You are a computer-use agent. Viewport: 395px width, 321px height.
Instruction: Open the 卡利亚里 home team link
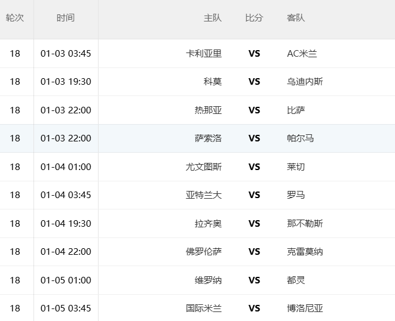point(204,54)
